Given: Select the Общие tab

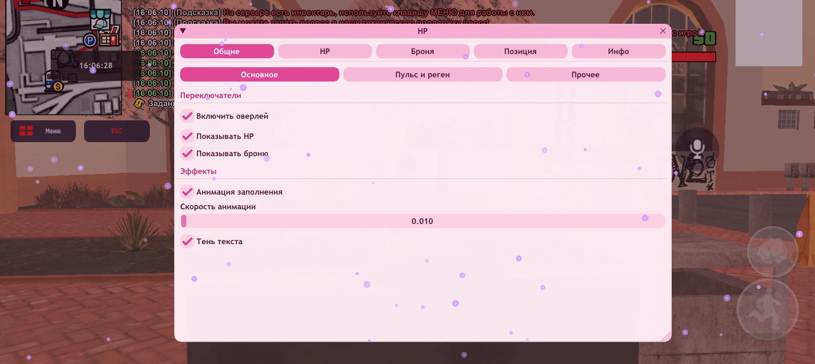Looking at the screenshot, I should pyautogui.click(x=227, y=51).
